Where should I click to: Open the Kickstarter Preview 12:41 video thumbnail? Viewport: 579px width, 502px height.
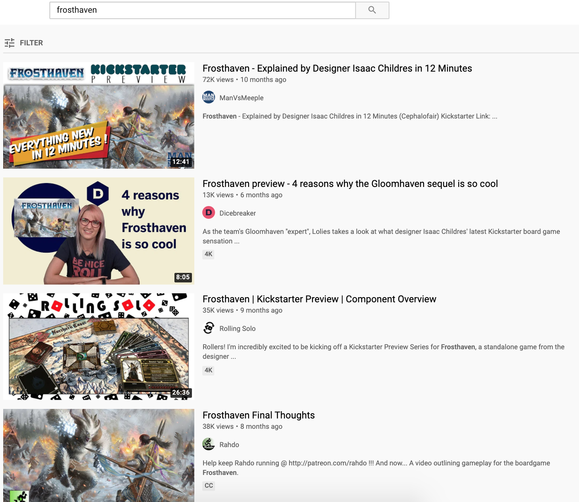click(99, 115)
